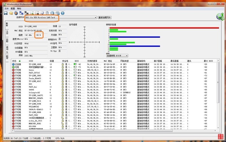226x142 pixels.
Task: Select the 360WiFi-EDA613 network row
Action: [114, 110]
